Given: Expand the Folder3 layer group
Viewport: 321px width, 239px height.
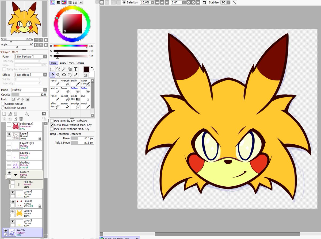Looking at the screenshot, I should point(19,184).
